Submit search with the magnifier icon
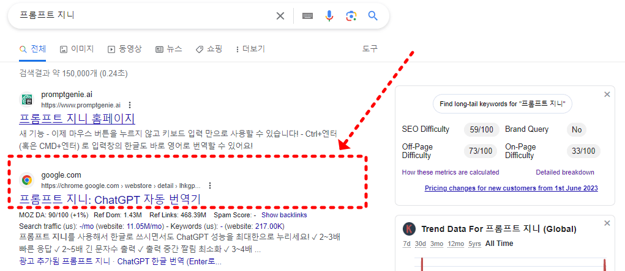The height and width of the screenshot is (271, 625). (373, 16)
